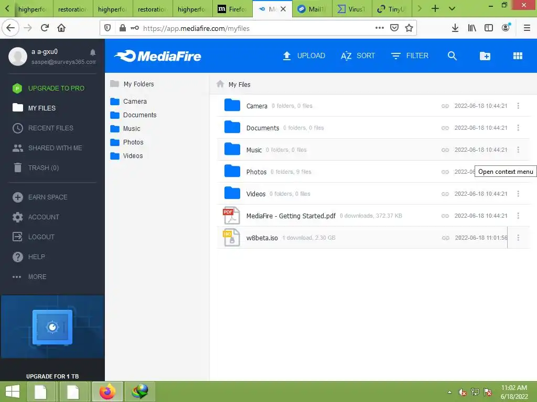Open Account settings
The height and width of the screenshot is (402, 537).
[36, 217]
